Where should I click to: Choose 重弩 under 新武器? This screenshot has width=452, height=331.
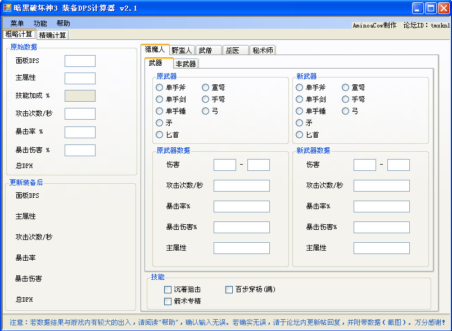(354, 87)
